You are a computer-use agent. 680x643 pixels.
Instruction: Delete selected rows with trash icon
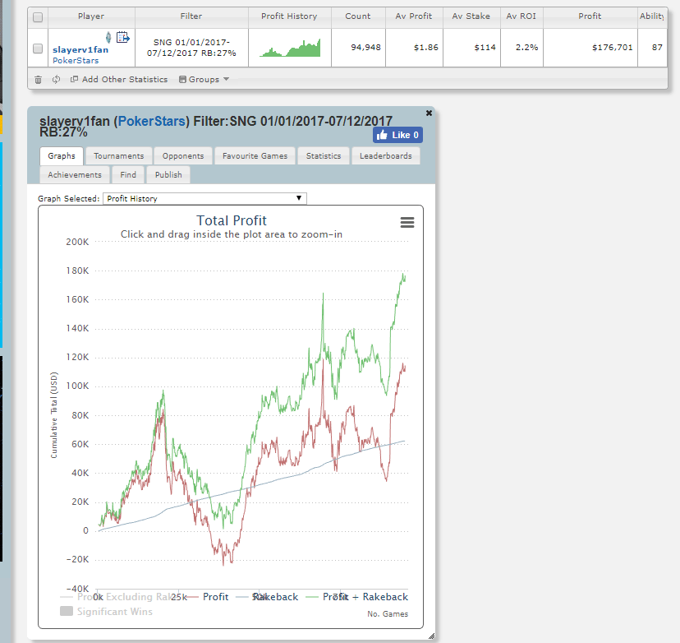point(38,80)
